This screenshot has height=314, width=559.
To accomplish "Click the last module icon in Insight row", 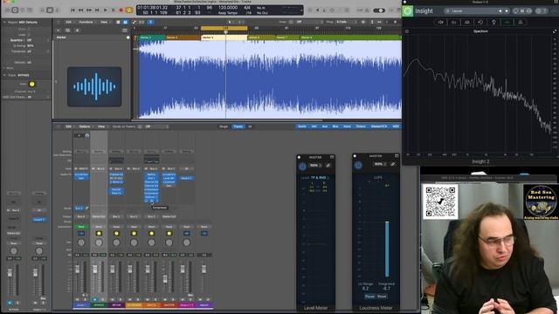I will click(521, 22).
